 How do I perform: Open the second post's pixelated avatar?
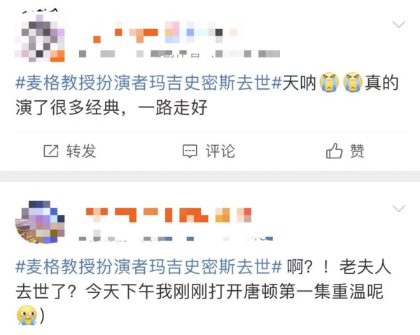click(x=40, y=222)
